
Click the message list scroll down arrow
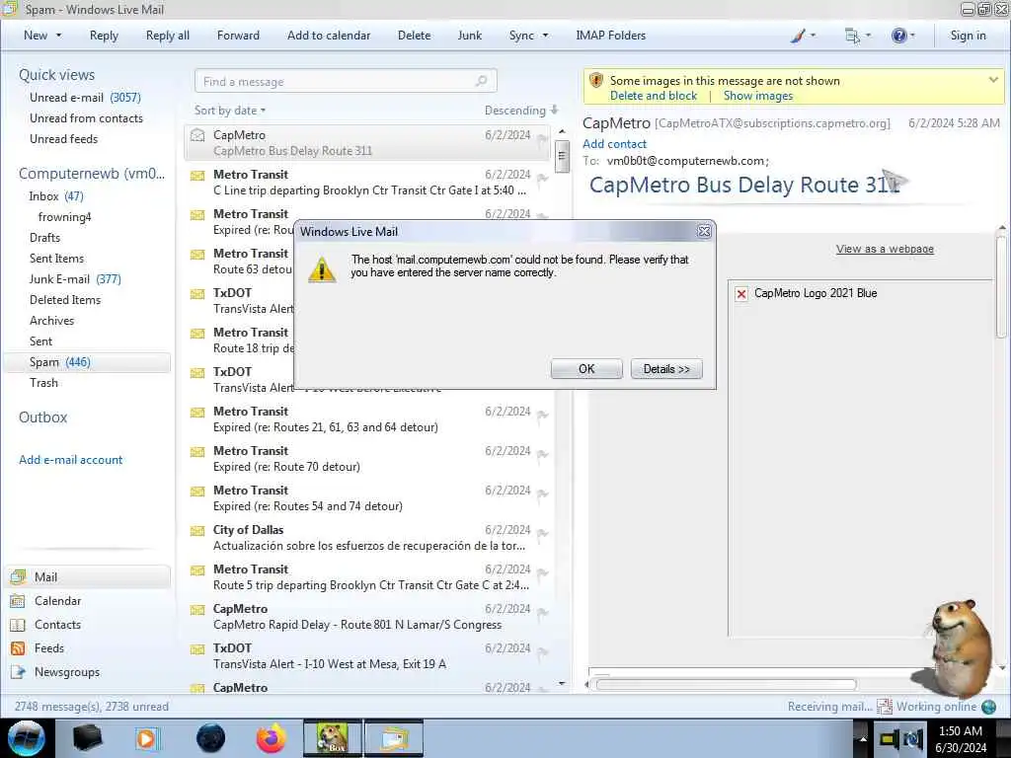coord(562,683)
